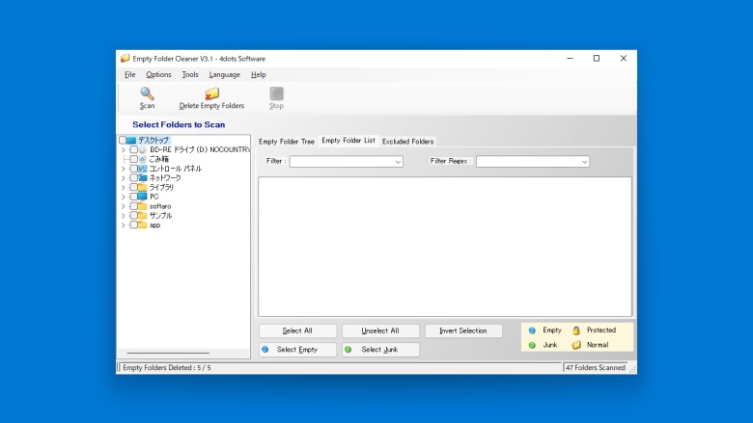This screenshot has width=753, height=423.
Task: Check the コントロール パネル checkbox
Action: (x=133, y=169)
